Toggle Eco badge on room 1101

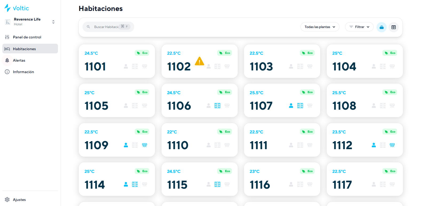point(142,53)
